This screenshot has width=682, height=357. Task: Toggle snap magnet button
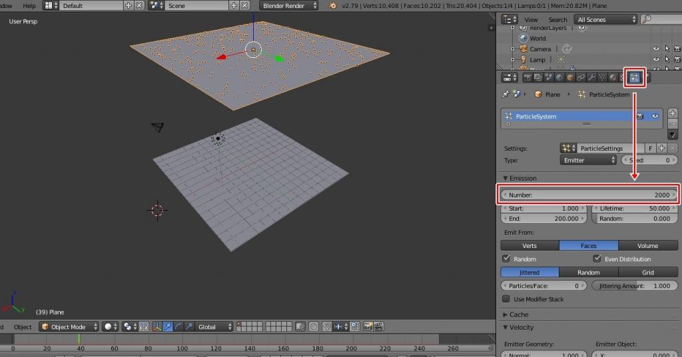coord(326,326)
